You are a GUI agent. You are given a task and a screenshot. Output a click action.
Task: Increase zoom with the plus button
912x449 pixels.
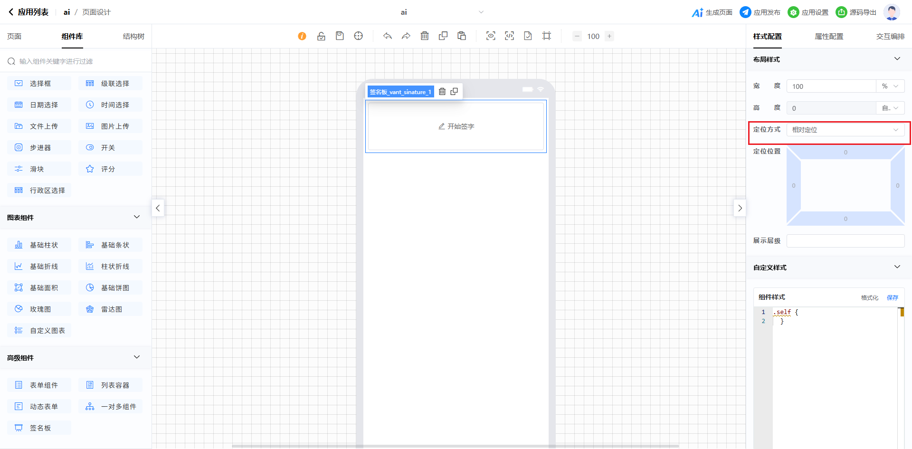(x=609, y=36)
